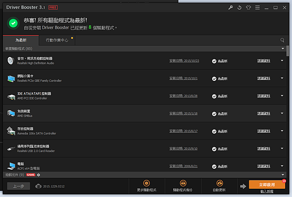
Task: Click the 上一步 back button
Action: [18, 186]
